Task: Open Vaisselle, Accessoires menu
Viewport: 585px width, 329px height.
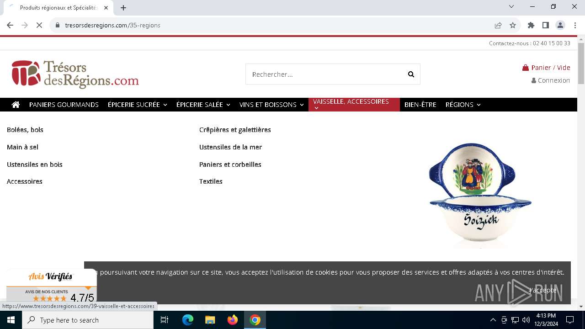Action: coord(354,105)
